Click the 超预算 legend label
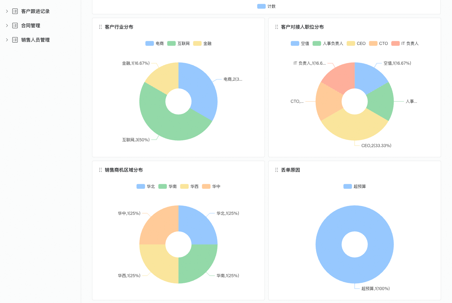 pos(360,187)
